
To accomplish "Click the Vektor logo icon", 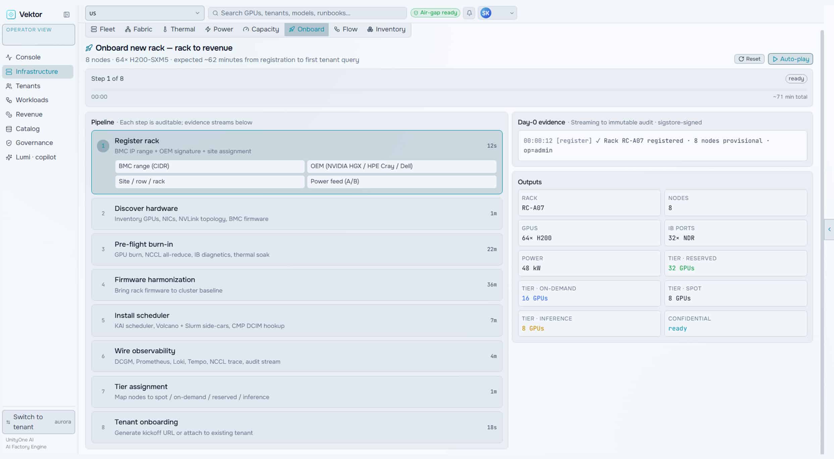I will point(11,14).
